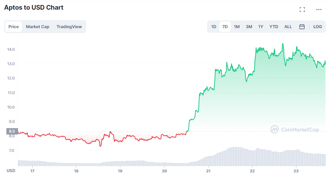
Task: Click the CoinMarketCap watermark logo
Action: pos(295,129)
